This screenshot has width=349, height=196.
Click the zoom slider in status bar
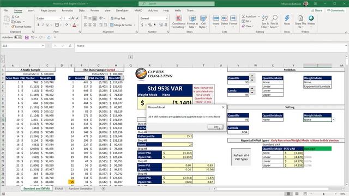click(323, 194)
